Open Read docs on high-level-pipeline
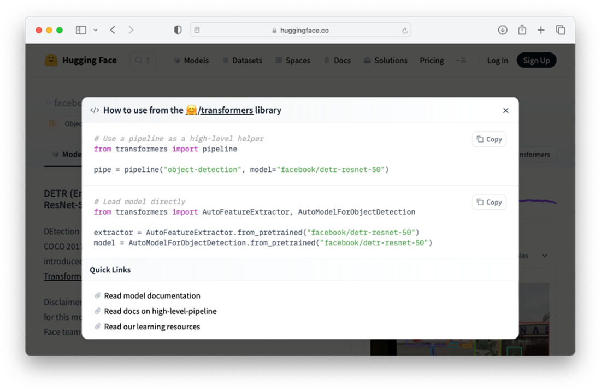The height and width of the screenshot is (391, 601). click(160, 311)
